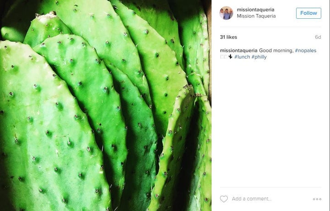Click the first missing-emoji box in the caption
330x211 pixels.
coord(222,57)
